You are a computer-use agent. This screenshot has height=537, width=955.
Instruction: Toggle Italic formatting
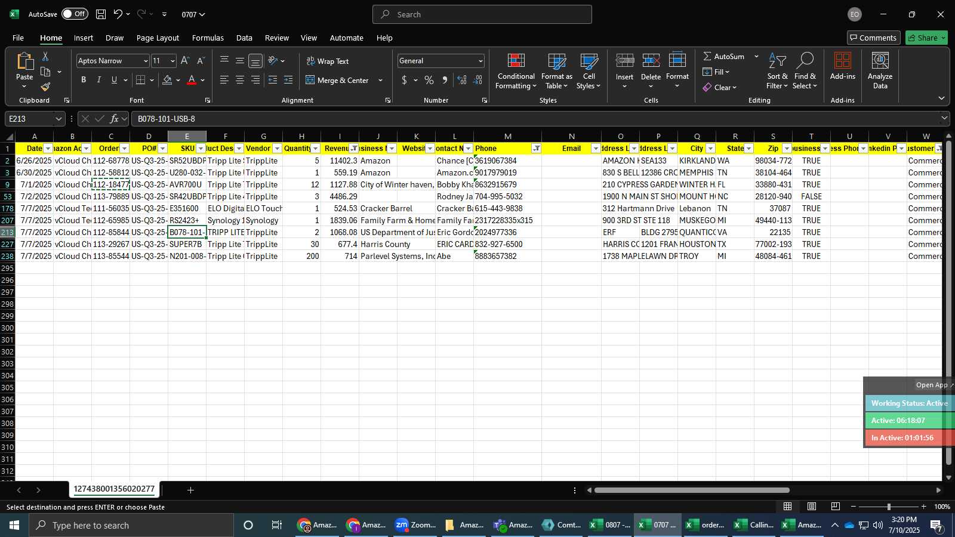(99, 80)
